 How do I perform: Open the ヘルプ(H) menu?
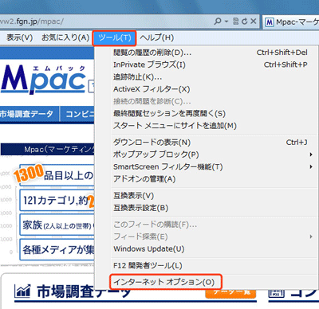157,37
